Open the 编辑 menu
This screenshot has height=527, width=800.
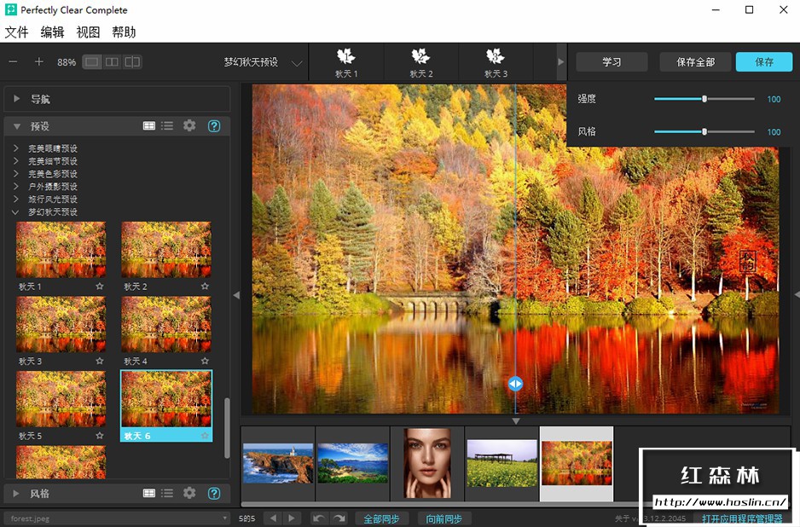[x=52, y=32]
